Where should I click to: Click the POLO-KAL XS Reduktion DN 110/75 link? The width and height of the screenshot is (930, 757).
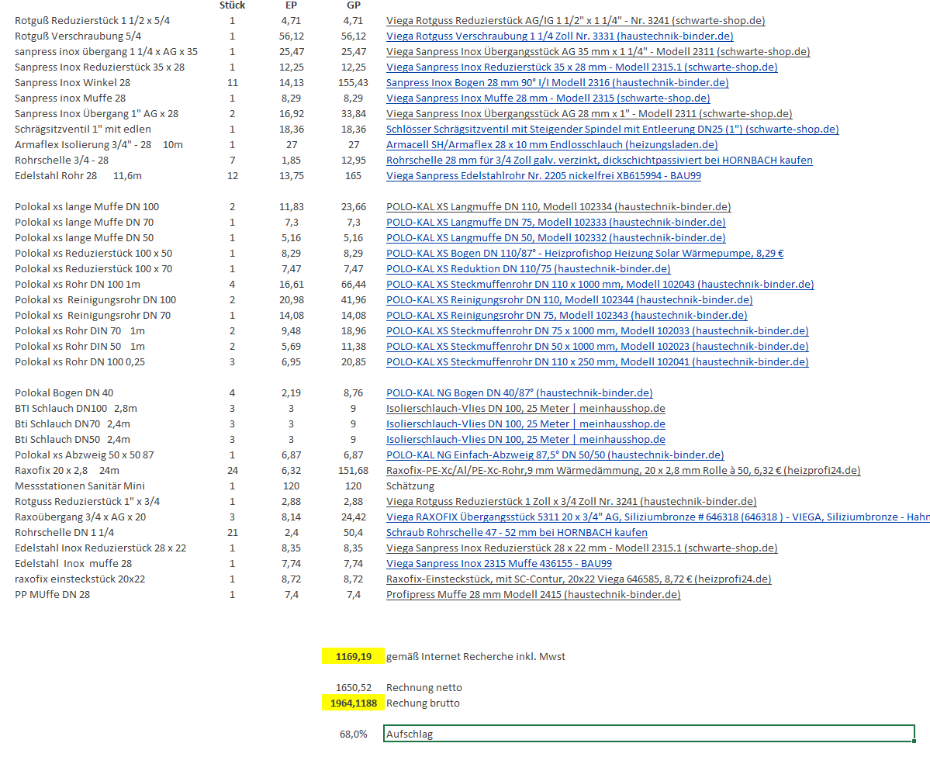point(528,269)
